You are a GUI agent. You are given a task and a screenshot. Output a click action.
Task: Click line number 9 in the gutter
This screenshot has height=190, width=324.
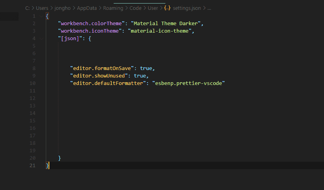click(x=34, y=76)
